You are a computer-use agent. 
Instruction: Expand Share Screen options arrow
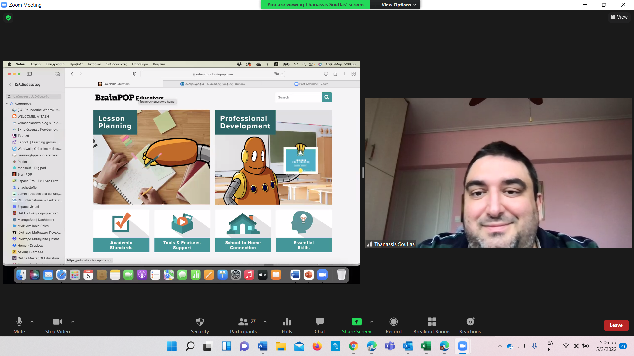coord(372,321)
